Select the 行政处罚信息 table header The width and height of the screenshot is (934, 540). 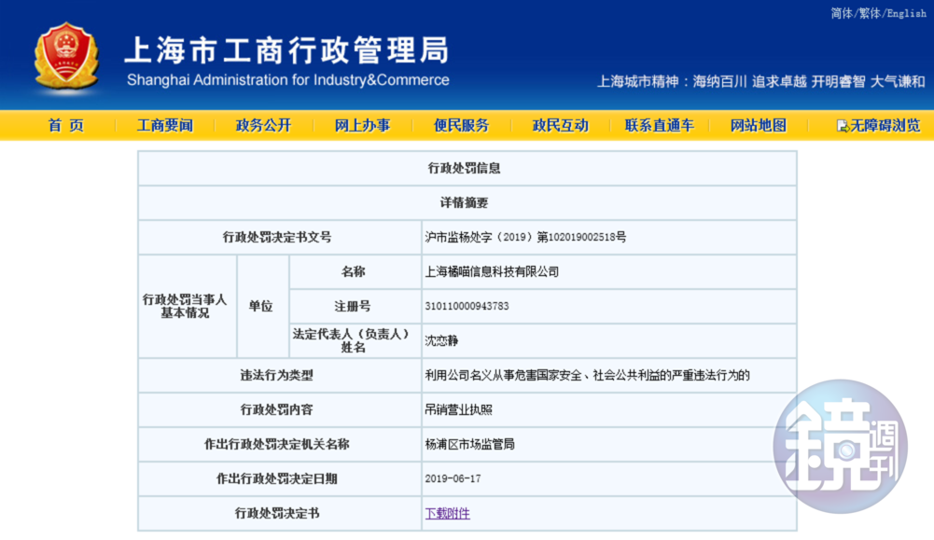(x=467, y=169)
